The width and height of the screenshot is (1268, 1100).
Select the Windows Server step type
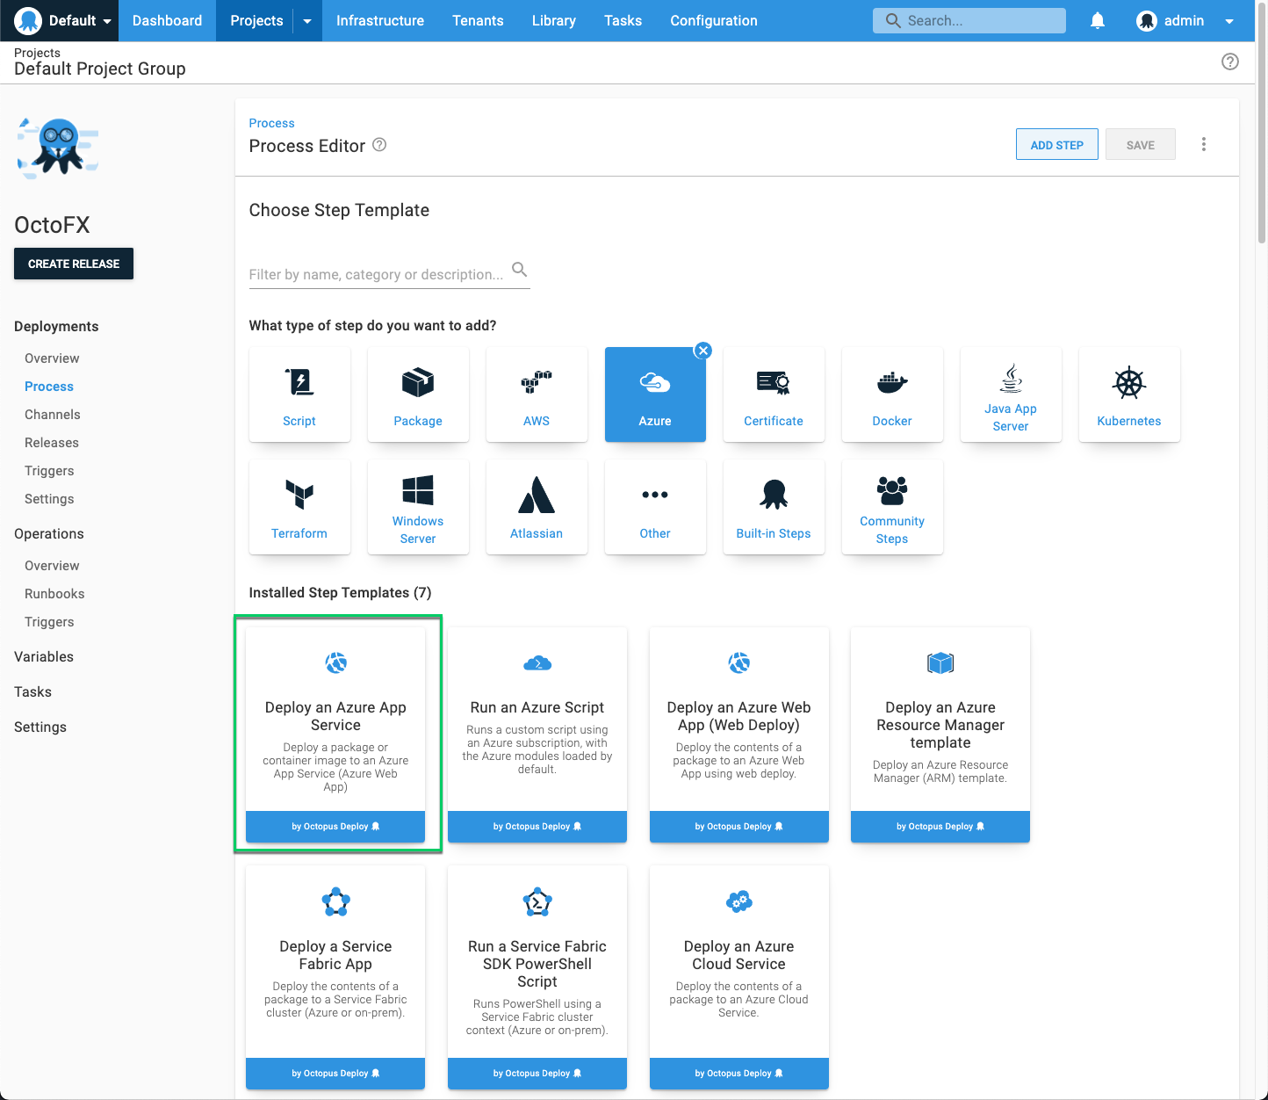[x=418, y=506]
